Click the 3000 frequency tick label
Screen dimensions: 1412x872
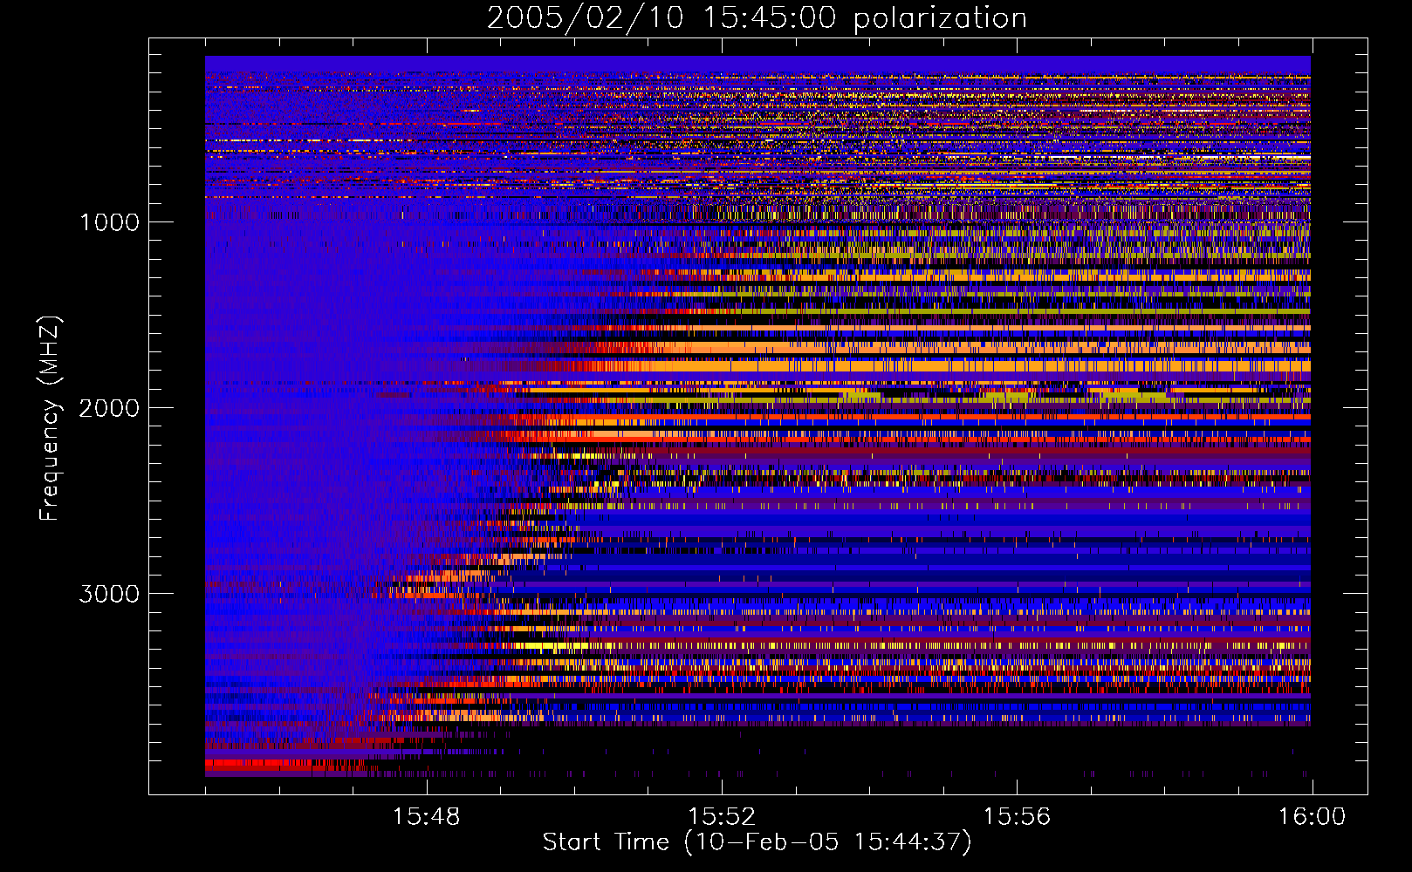[109, 594]
